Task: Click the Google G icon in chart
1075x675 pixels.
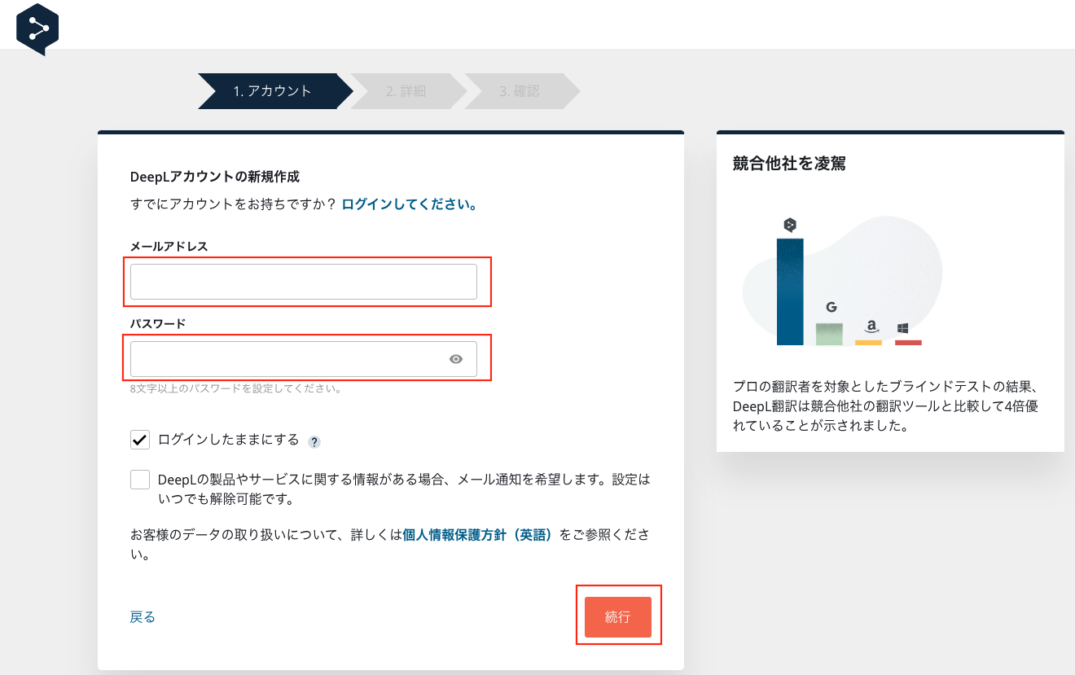Action: click(x=831, y=308)
